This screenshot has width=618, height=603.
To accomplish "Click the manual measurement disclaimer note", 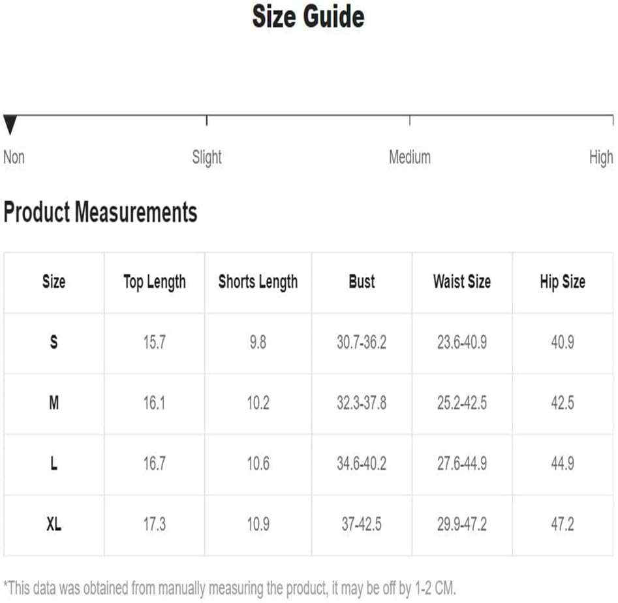I will 230,589.
